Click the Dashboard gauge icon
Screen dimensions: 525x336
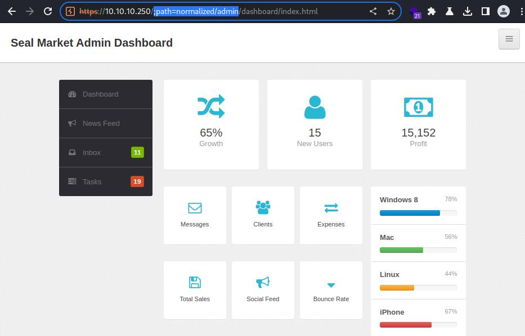coord(72,94)
